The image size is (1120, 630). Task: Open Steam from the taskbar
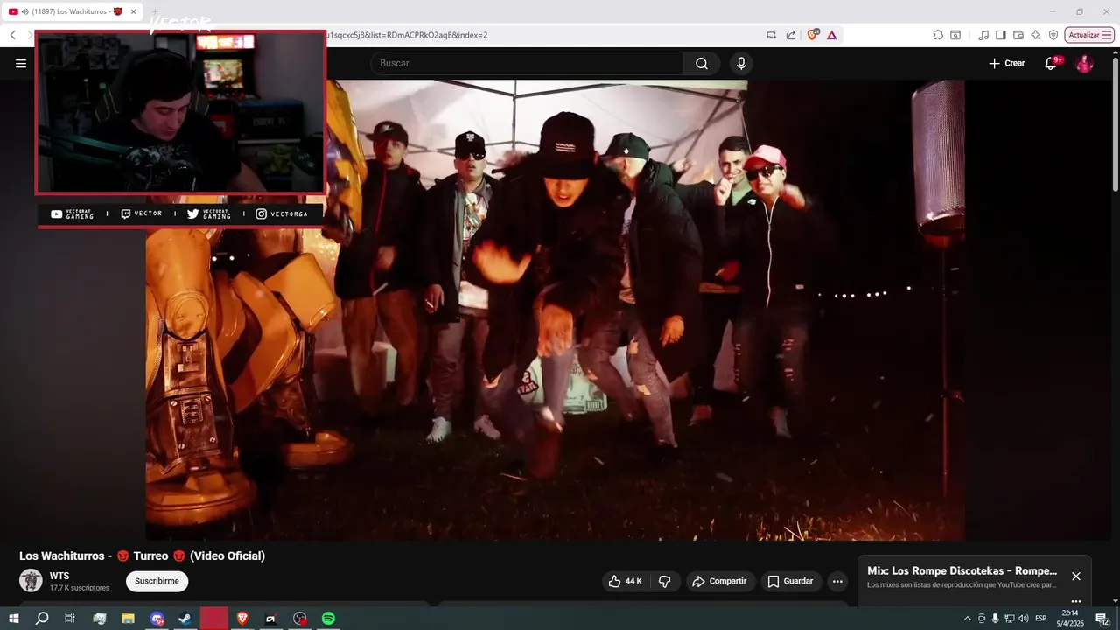185,619
